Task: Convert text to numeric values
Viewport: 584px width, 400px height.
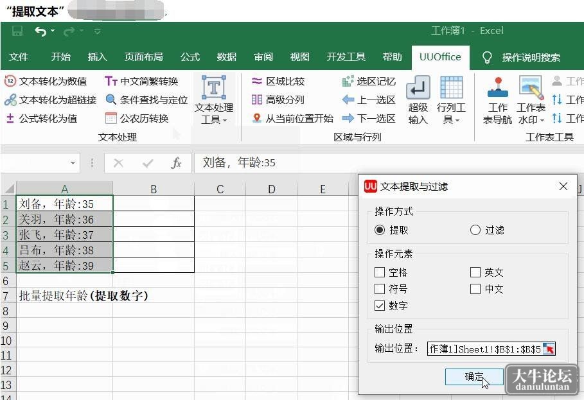Action: (46, 81)
